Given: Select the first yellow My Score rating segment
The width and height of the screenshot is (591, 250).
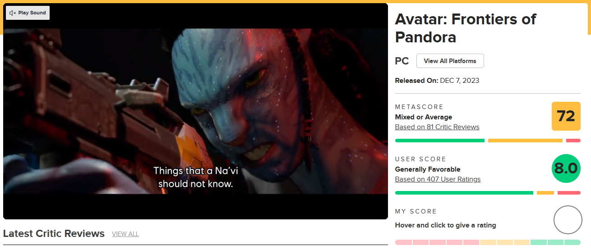Looking at the screenshot, I should tap(488, 242).
